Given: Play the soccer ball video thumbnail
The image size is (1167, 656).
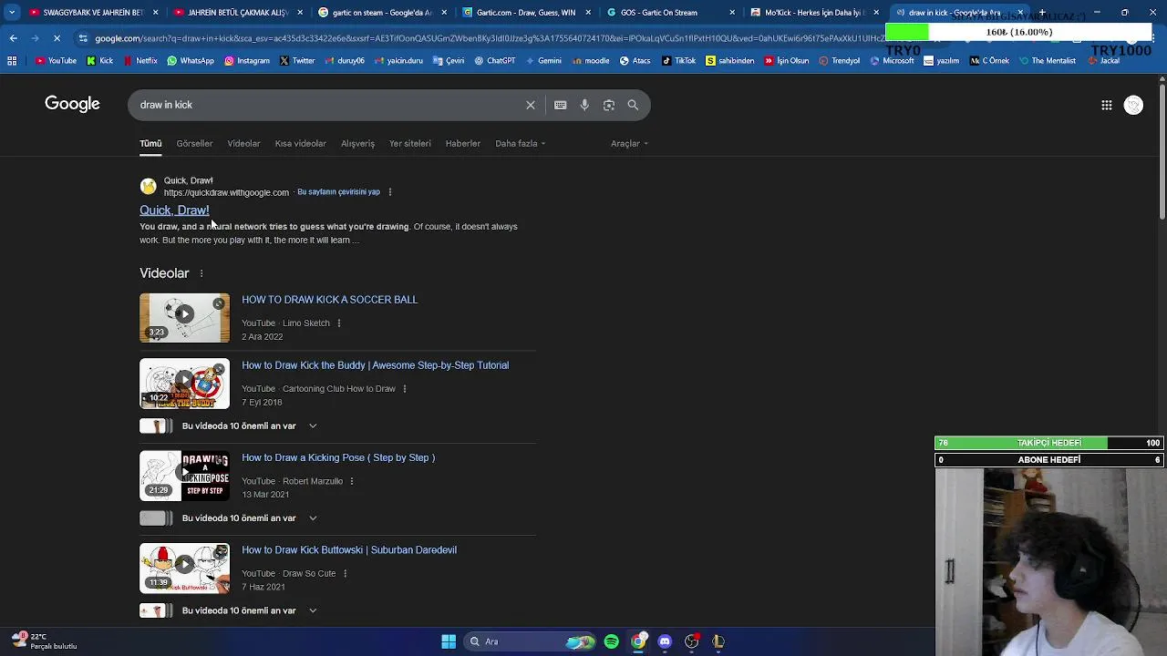Looking at the screenshot, I should click(x=184, y=318).
